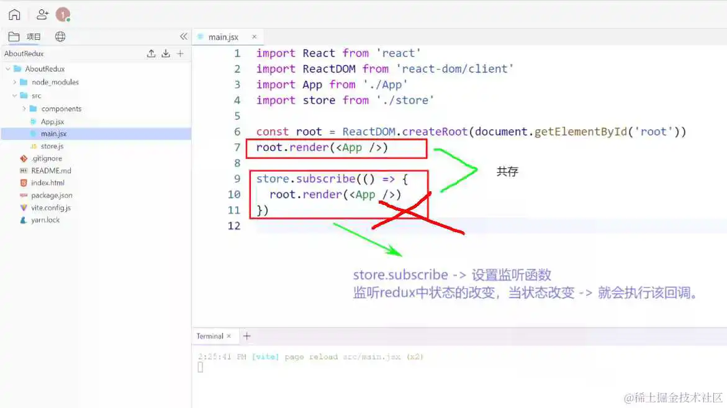Click the AboutRedux project title

(x=24, y=54)
